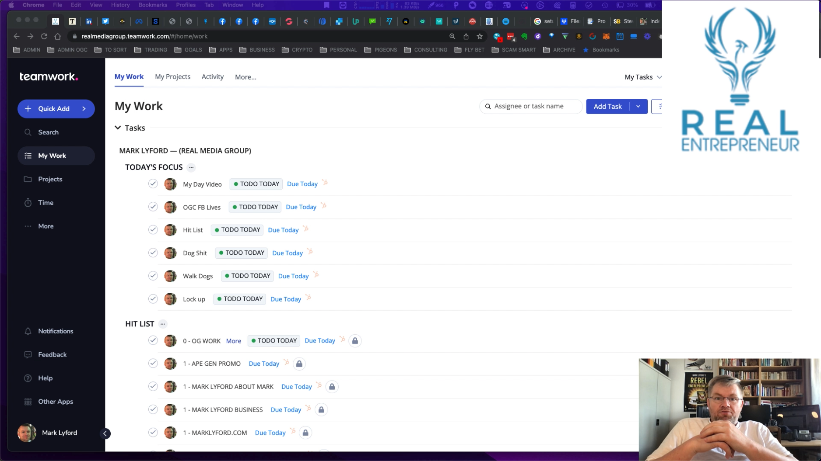Click the Feedback icon in sidebar
This screenshot has width=821, height=461.
28,355
